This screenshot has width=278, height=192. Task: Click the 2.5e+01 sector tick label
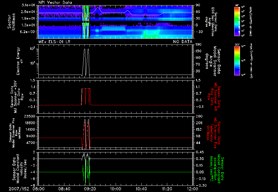click(28, 12)
